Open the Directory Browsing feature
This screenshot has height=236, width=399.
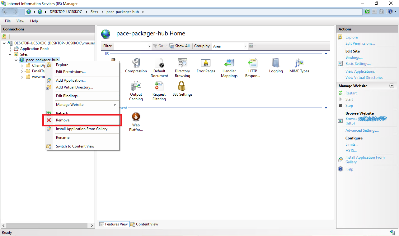coord(182,68)
